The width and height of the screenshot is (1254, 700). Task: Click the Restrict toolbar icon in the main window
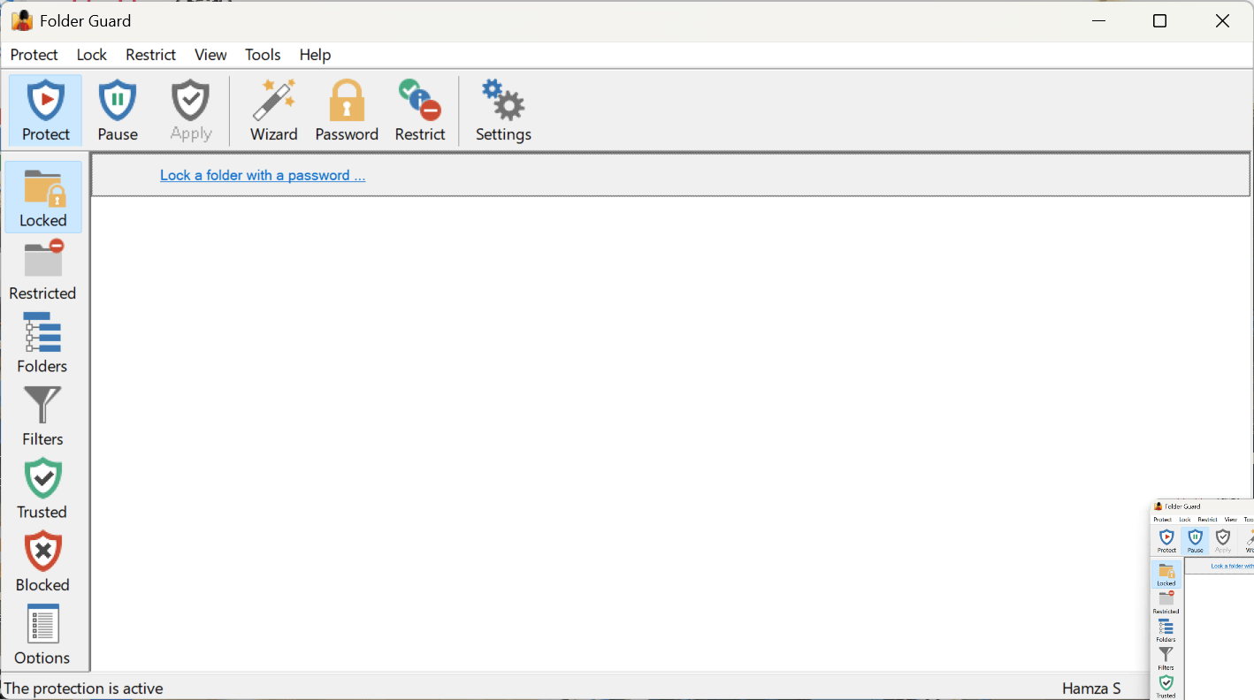[420, 110]
